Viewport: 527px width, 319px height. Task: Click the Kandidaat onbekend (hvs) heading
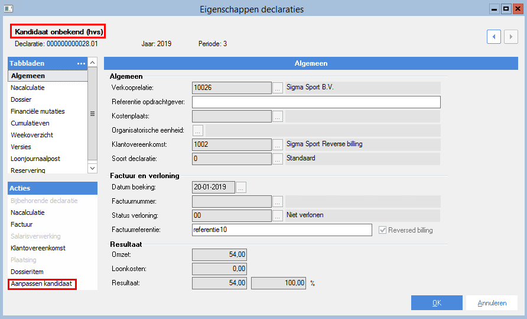point(59,32)
